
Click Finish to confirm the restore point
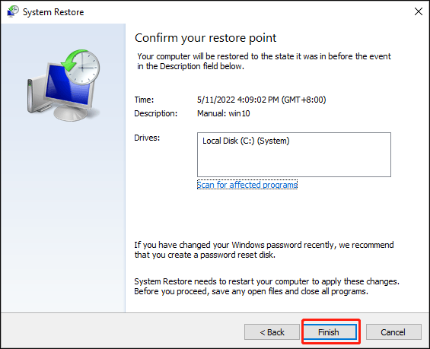[x=329, y=332]
